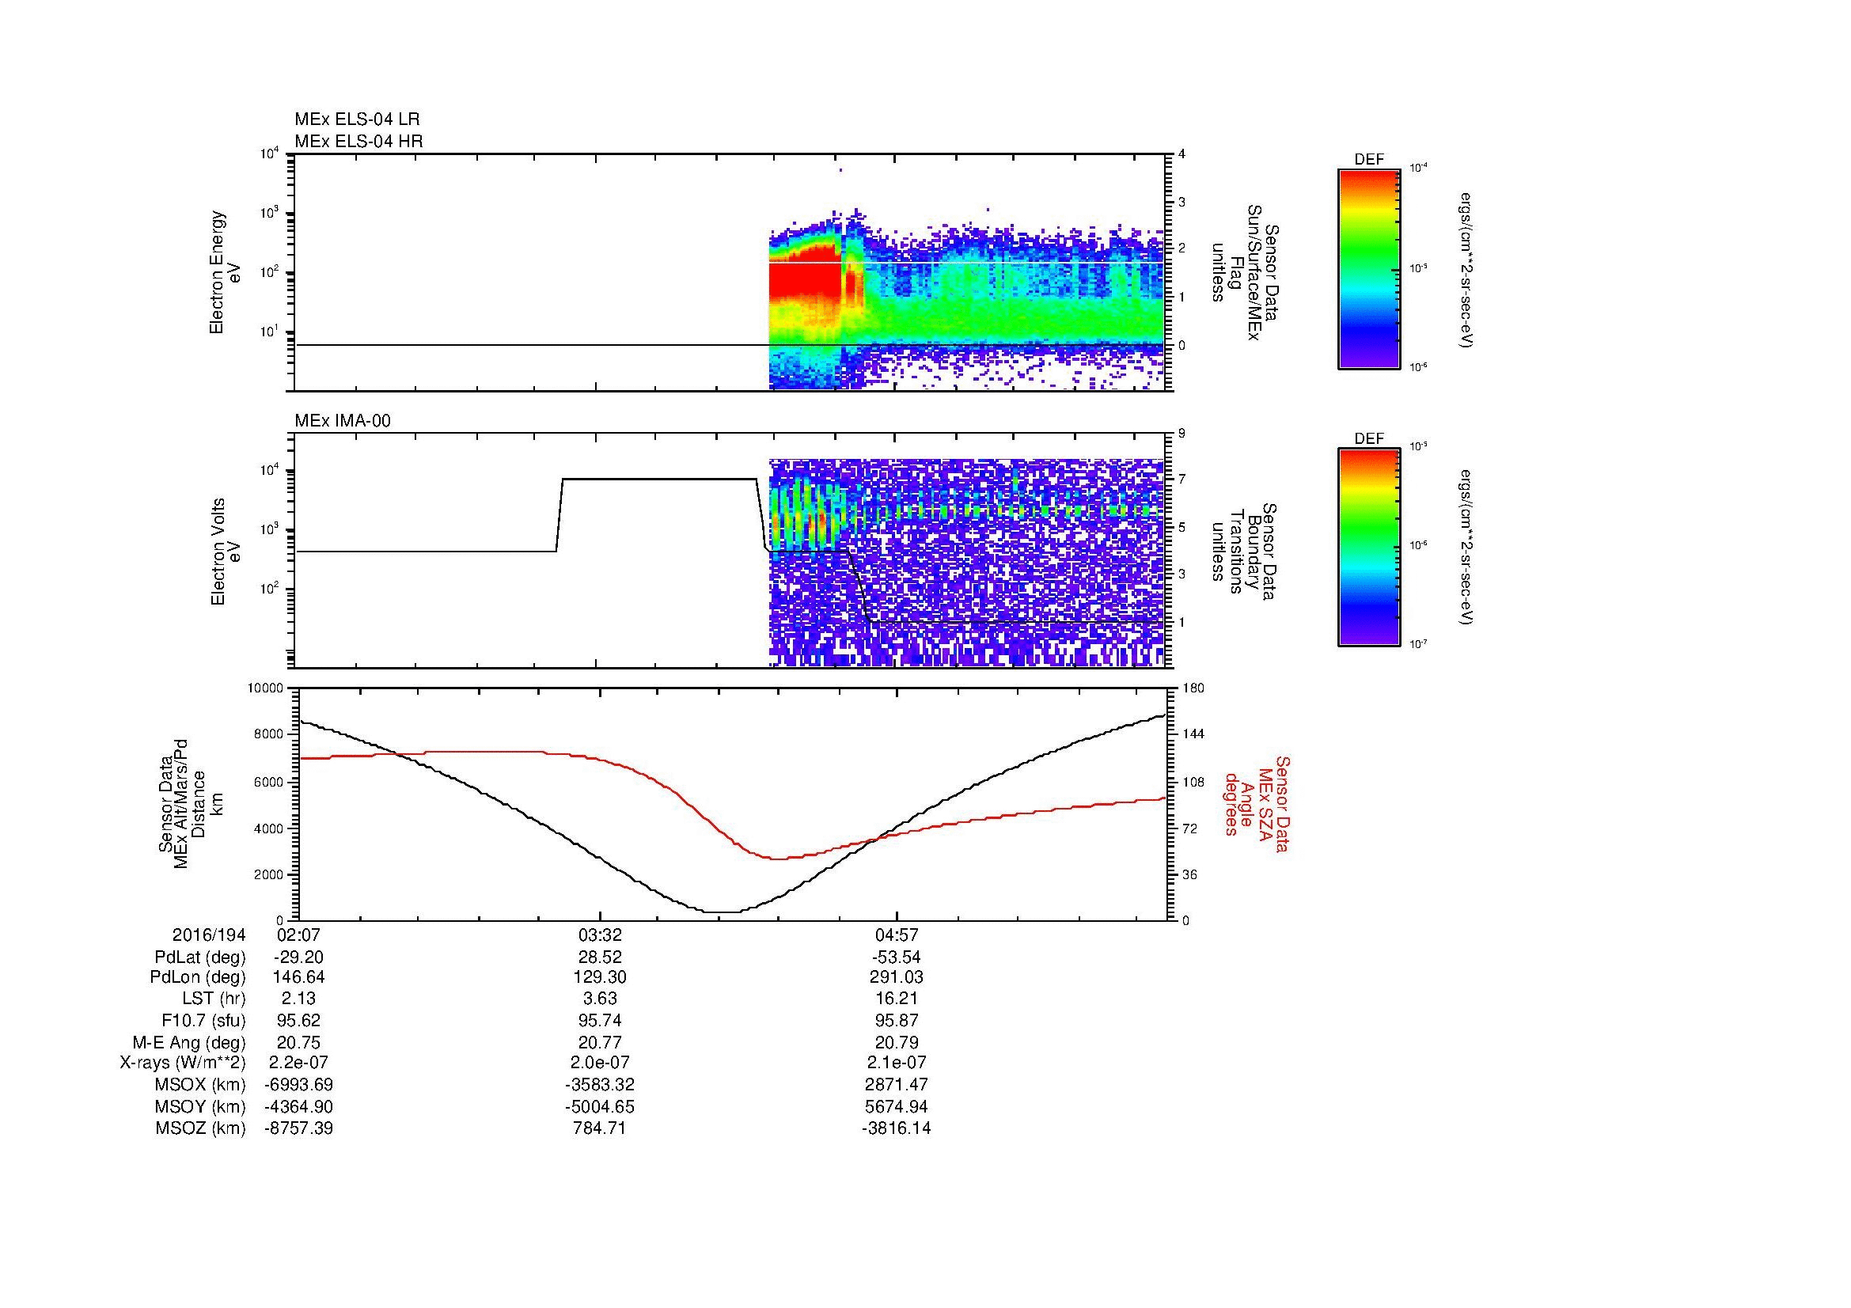This screenshot has height=1308, width=1851.
Task: Click the M-E Ang value '20.77'
Action: 600,1042
